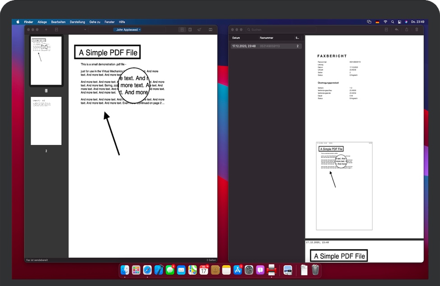Open the documents stack in the Dock
Viewport: 440px width, 286px height.
(304, 270)
